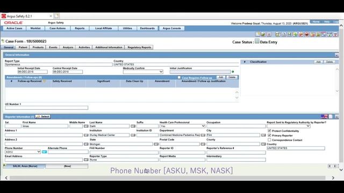Click the small button next to Institution field
The width and height of the screenshot is (344, 193).
133,135
